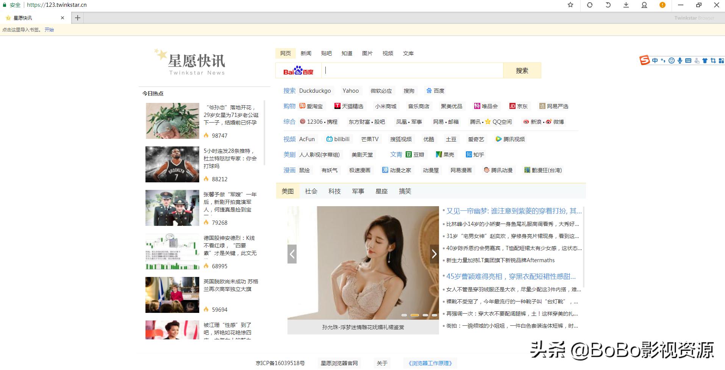This screenshot has width=725, height=370.
Task: Select the second carousel indicator dot
Action: (x=414, y=314)
